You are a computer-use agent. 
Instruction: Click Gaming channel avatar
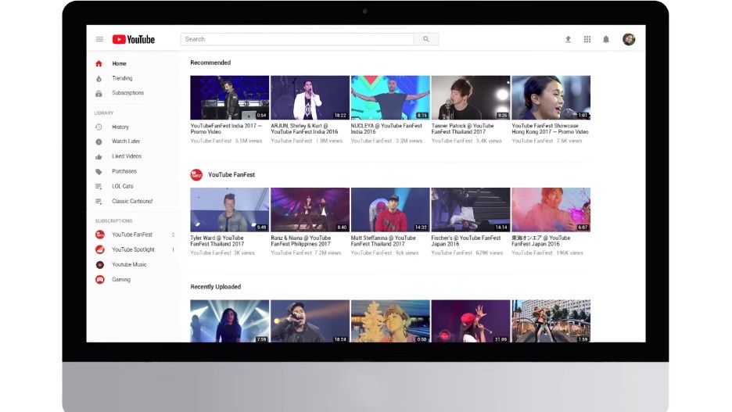click(x=100, y=280)
